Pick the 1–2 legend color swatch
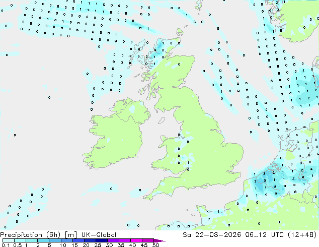This screenshot has height=247, width=319. [x=32, y=240]
